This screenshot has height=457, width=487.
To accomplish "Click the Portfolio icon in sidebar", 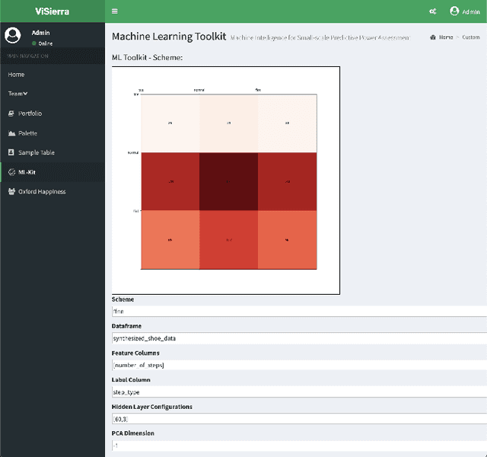I will [11, 113].
